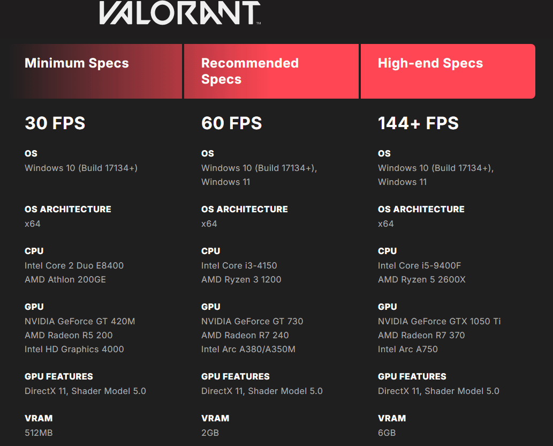This screenshot has height=446, width=553.
Task: Click 'Intel Arc A750'
Action: [408, 350]
